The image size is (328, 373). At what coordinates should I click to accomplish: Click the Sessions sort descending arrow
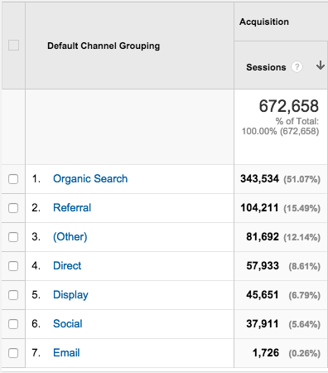click(x=321, y=65)
